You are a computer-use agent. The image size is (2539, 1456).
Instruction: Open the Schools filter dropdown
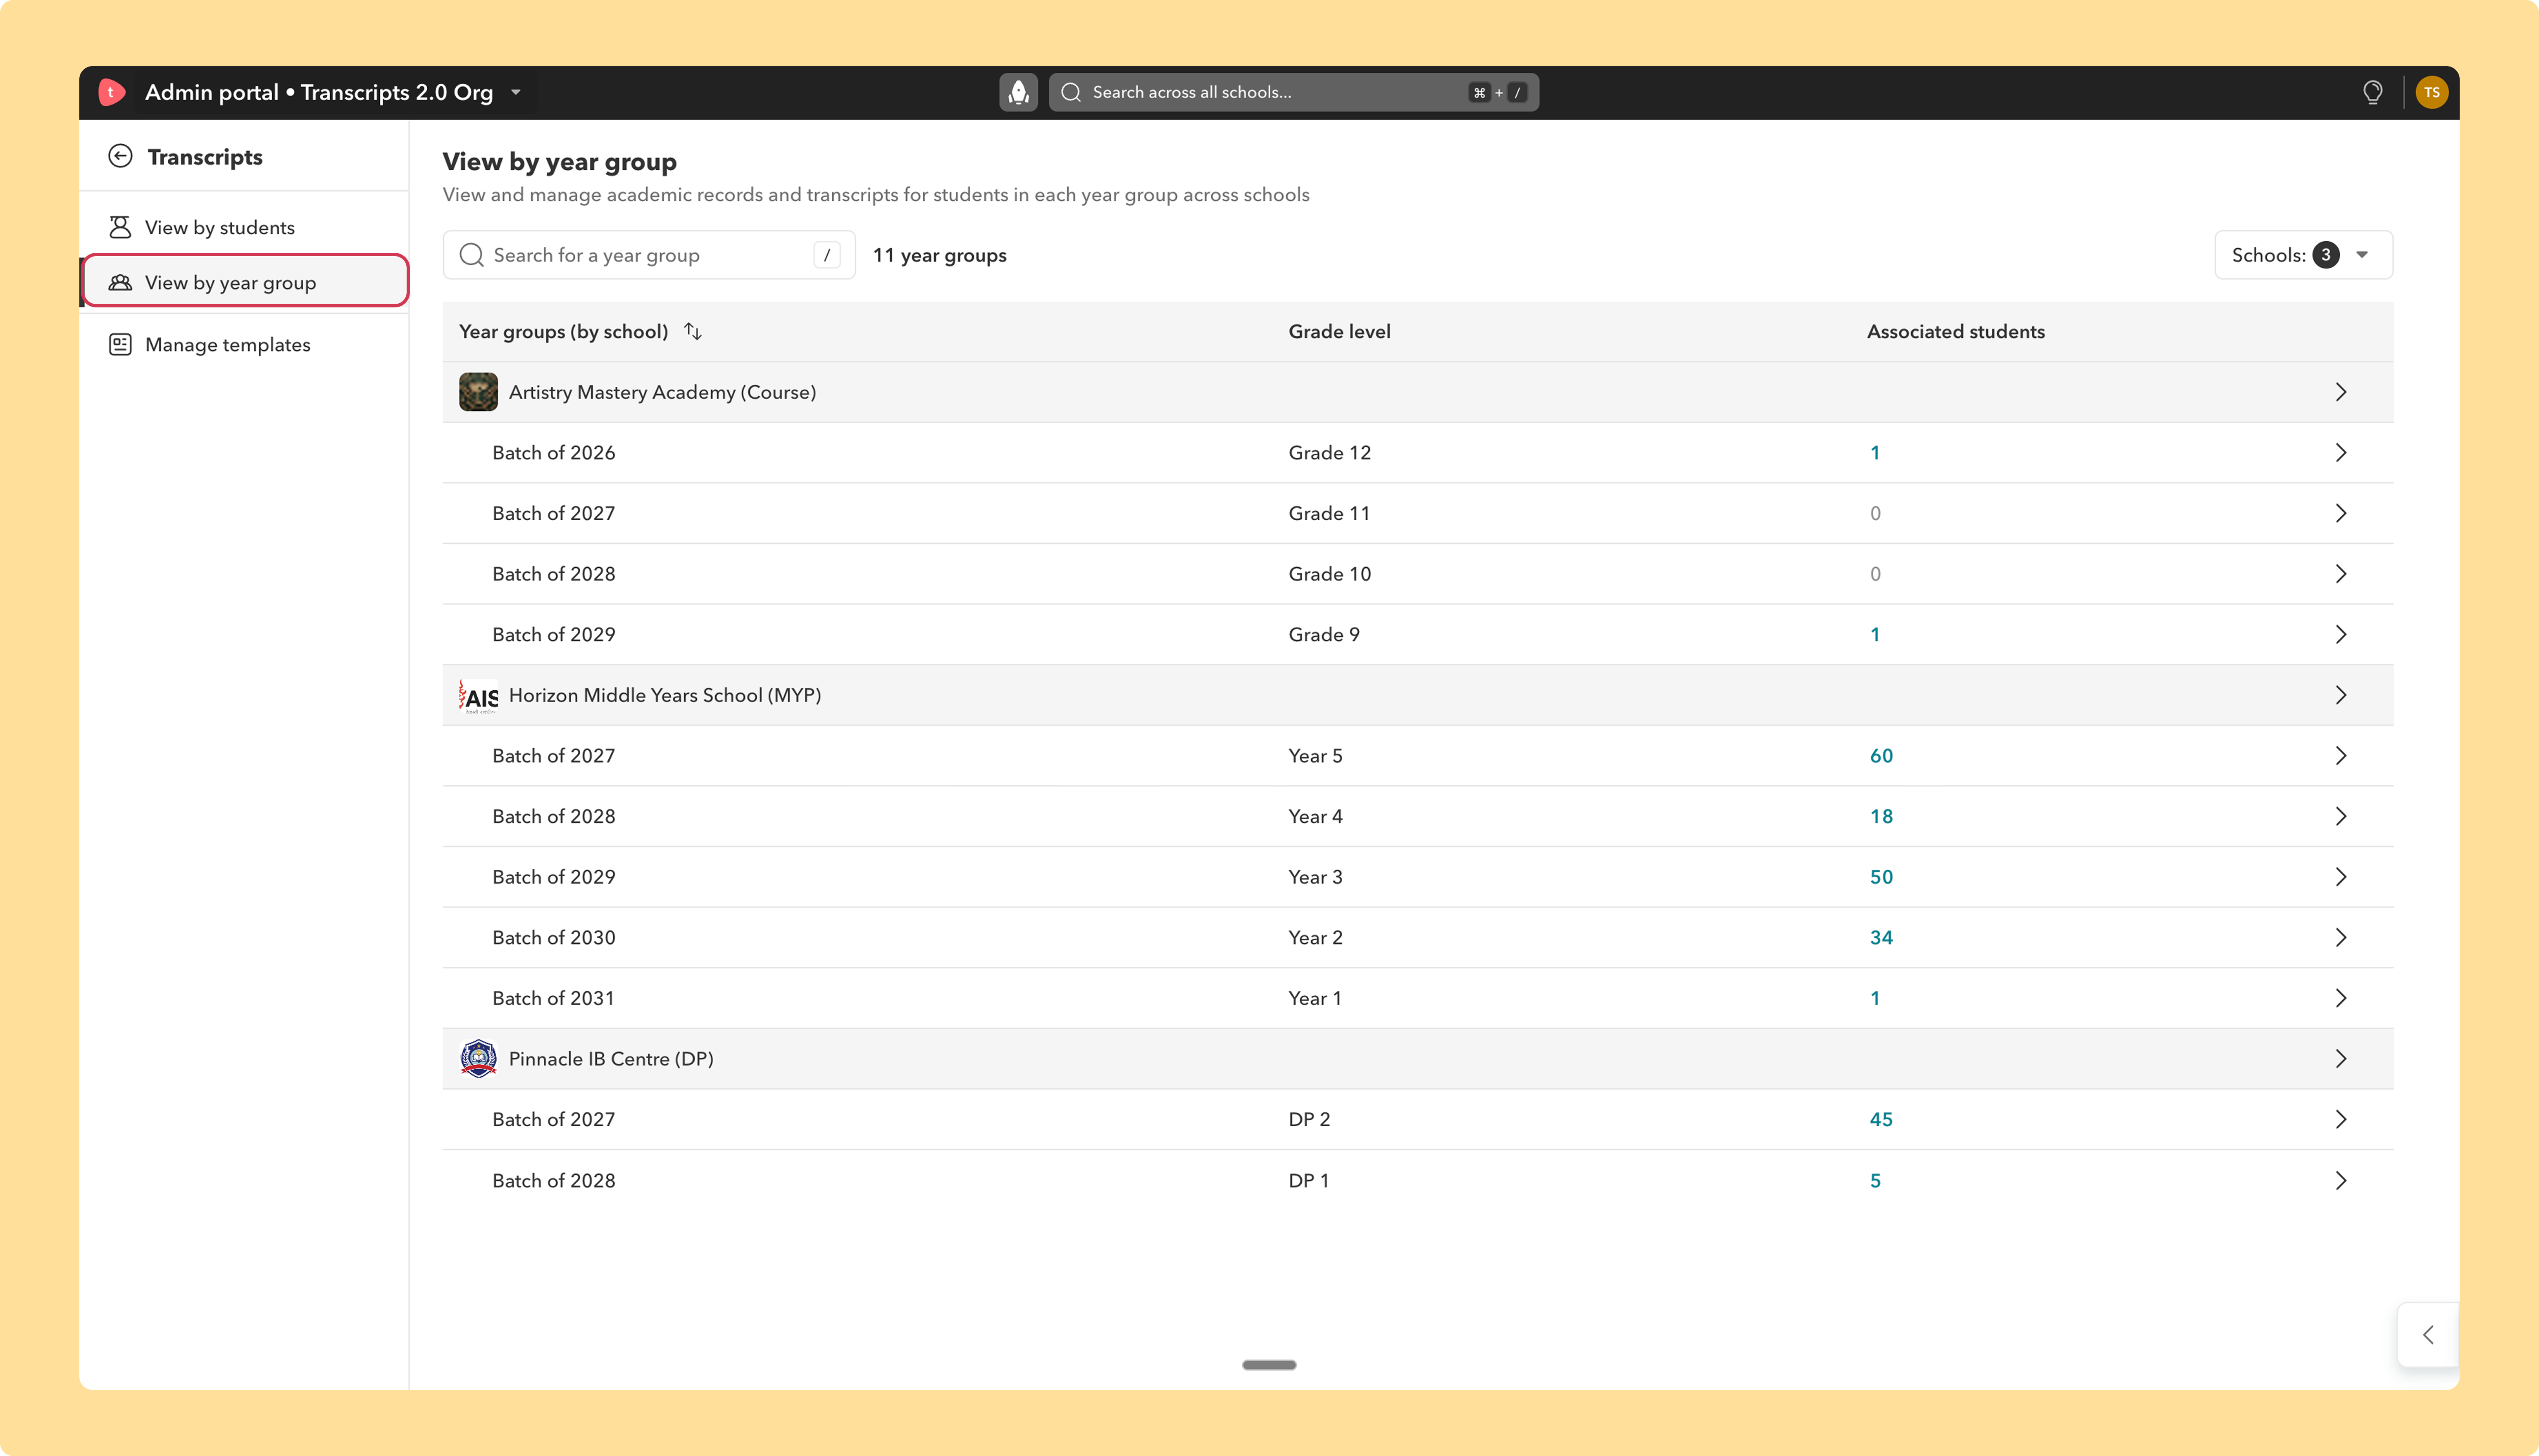2303,255
